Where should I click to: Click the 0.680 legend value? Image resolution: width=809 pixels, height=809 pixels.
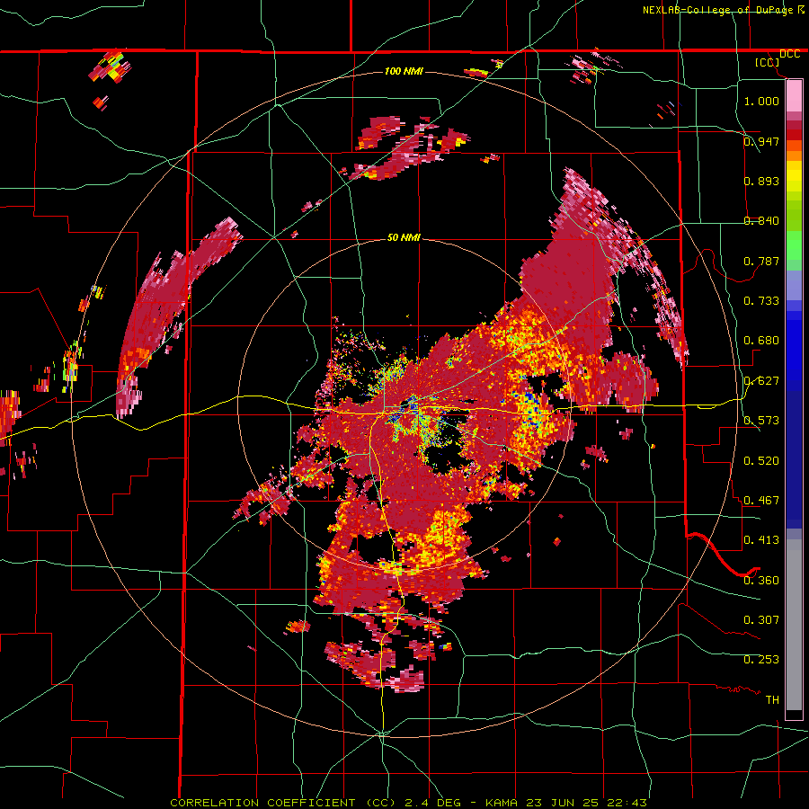761,341
